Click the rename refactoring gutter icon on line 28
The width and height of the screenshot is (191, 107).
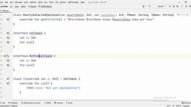pos(8,56)
